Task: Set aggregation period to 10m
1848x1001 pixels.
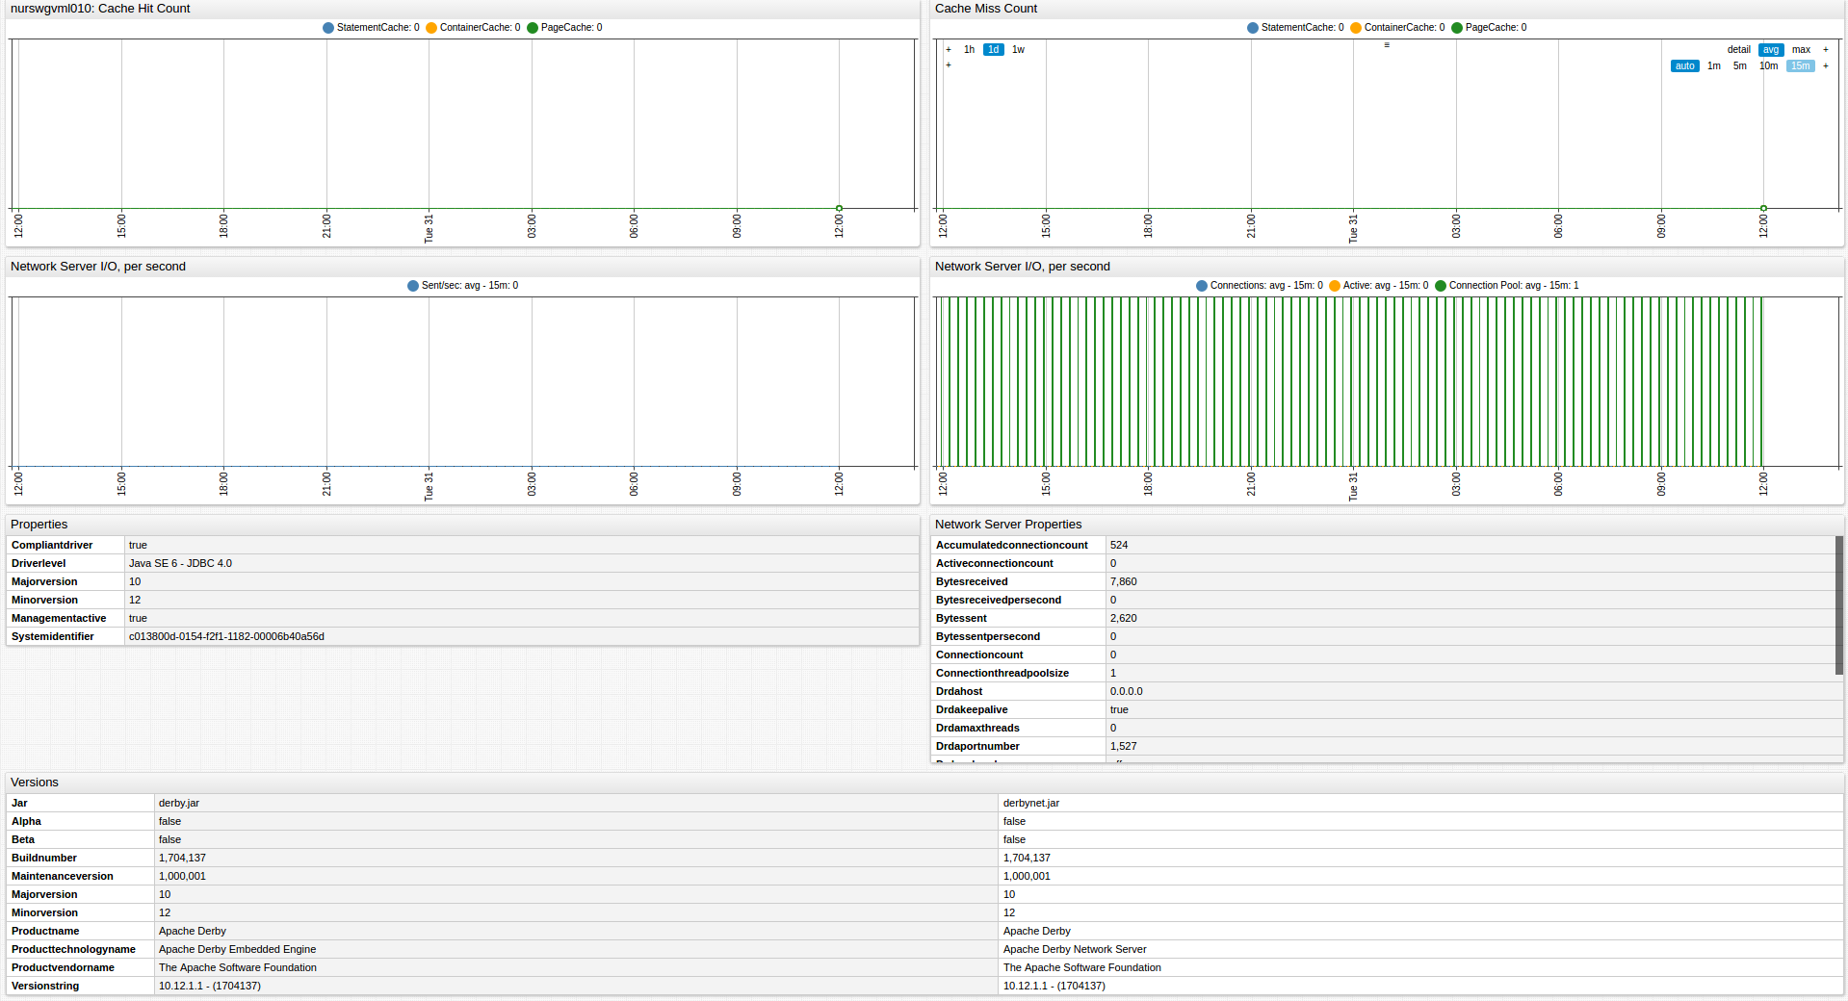Action: tap(1769, 66)
